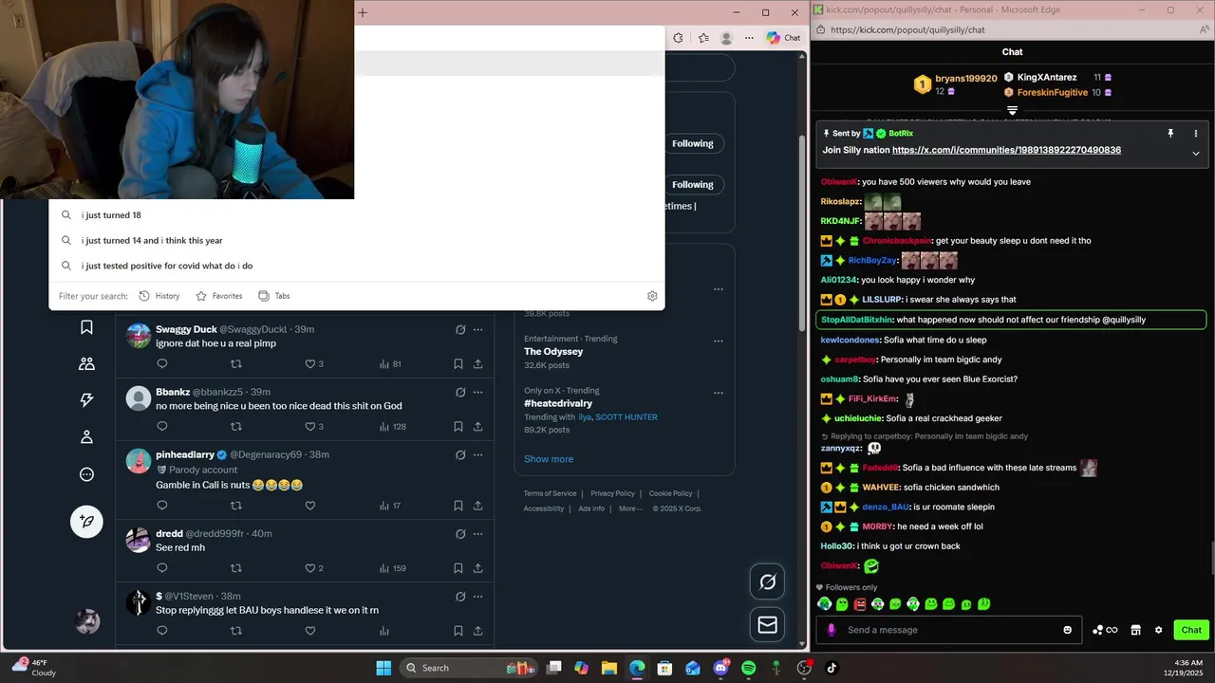This screenshot has width=1215, height=683.
Task: Collapse the chat leaderboard handle
Action: click(x=1012, y=110)
